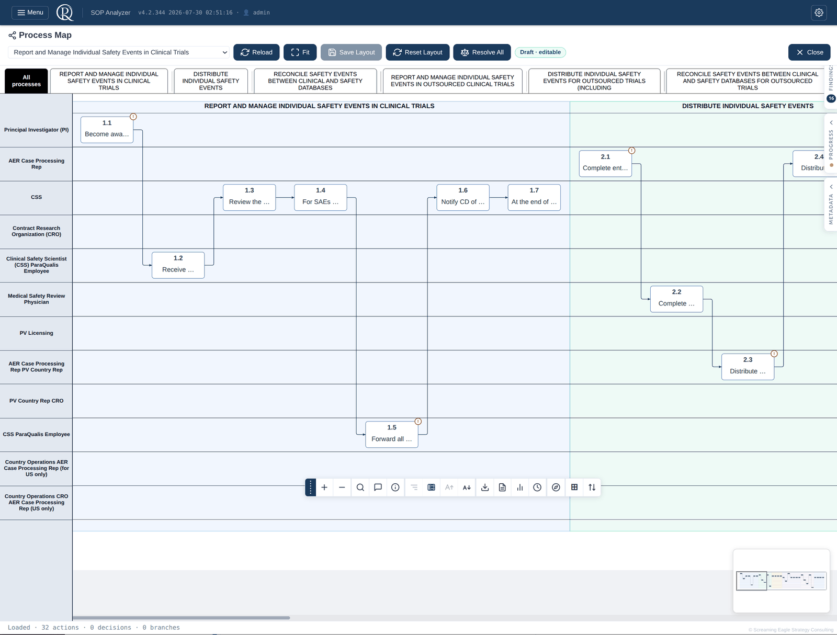This screenshot has height=635, width=837.
Task: Click the decrease font size icon
Action: coord(467,487)
